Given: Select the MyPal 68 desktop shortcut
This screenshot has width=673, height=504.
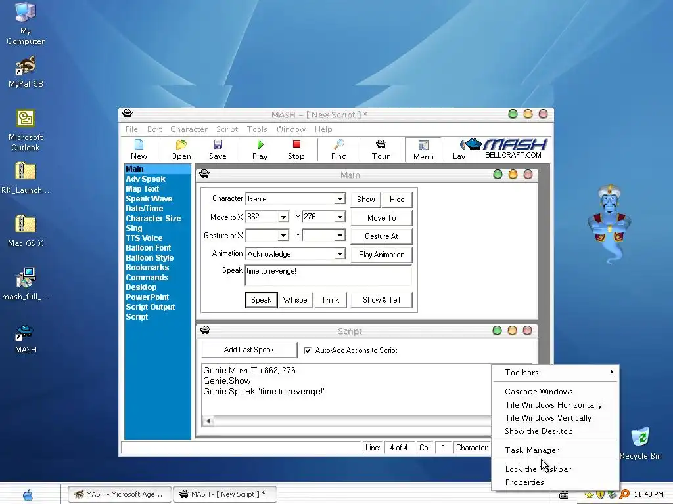Looking at the screenshot, I should tap(26, 72).
